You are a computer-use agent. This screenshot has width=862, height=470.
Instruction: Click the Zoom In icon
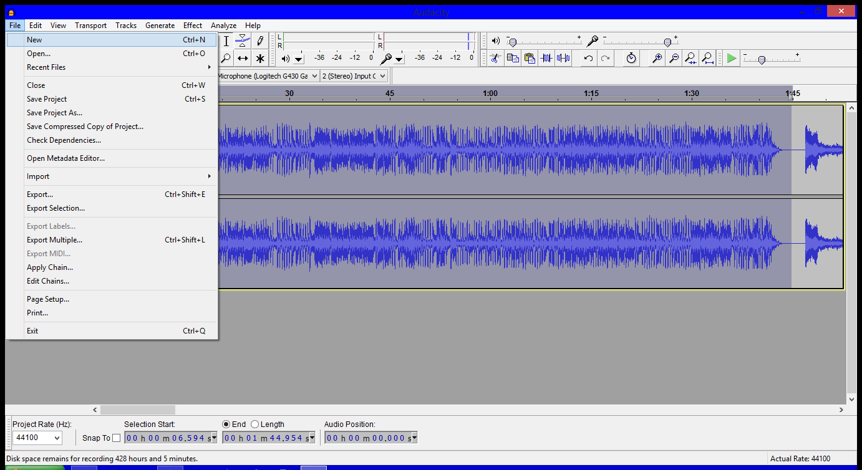coord(657,58)
